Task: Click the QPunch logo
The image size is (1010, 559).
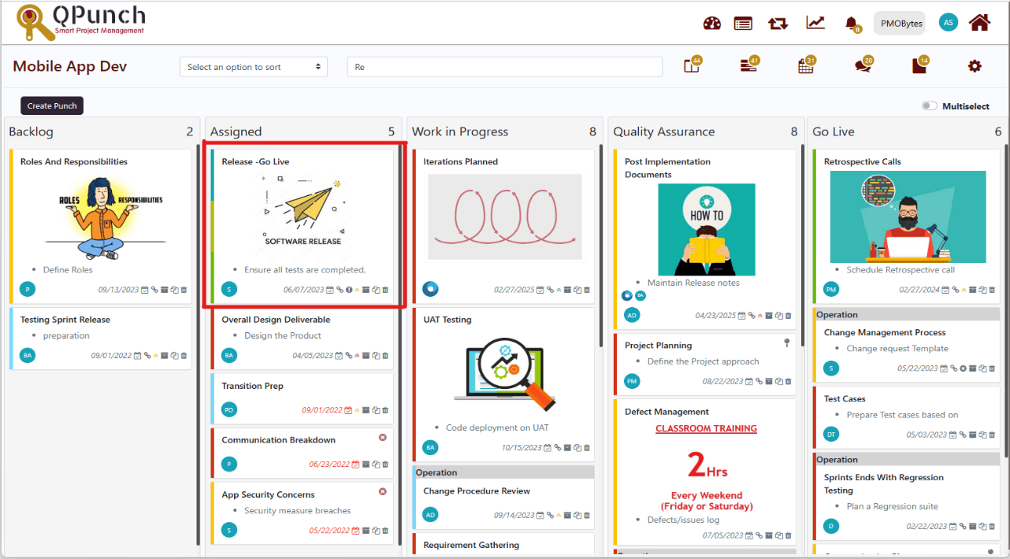Action: [x=82, y=22]
